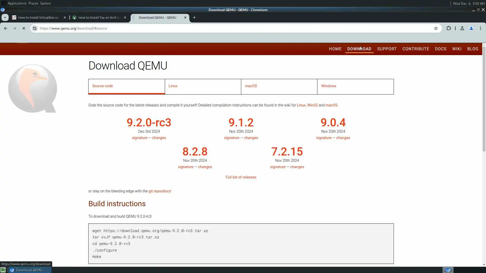Screen dimensions: 486x273
Task: Click the browser back arrow
Action: click(6, 28)
